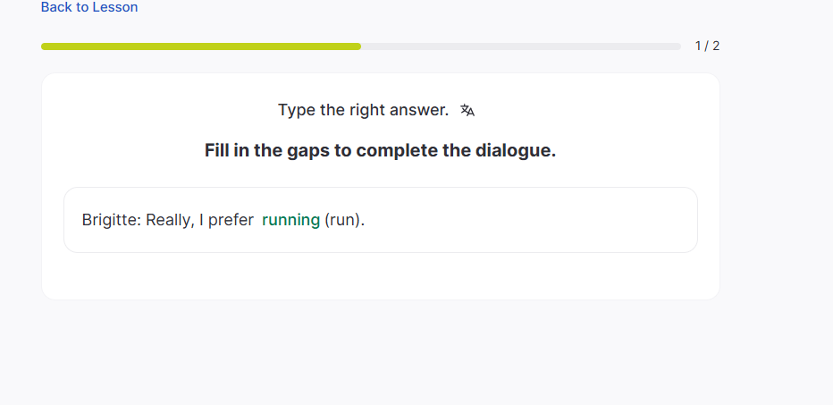Click the word "dialogue." in the heading
833x405 pixels.
point(516,150)
